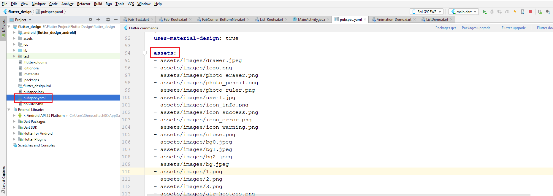Close the ListDemo.dart tab

point(451,20)
